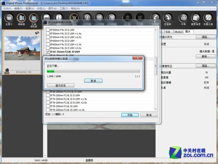Viewport: 218px width, 164px height.
Task: Rotate the image left
Action: (155, 17)
